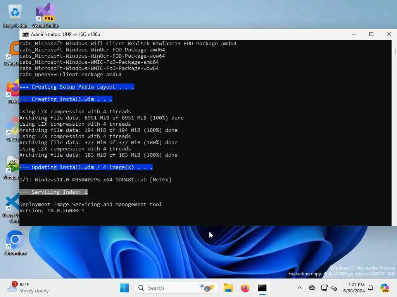Image resolution: width=397 pixels, height=297 pixels.
Task: Launch Visual Studio Preview desktop shortcut
Action: pos(45,15)
